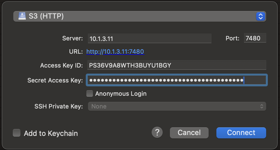Focus the Port field showing 7480
Viewport: 280px width, 150px height.
point(255,38)
